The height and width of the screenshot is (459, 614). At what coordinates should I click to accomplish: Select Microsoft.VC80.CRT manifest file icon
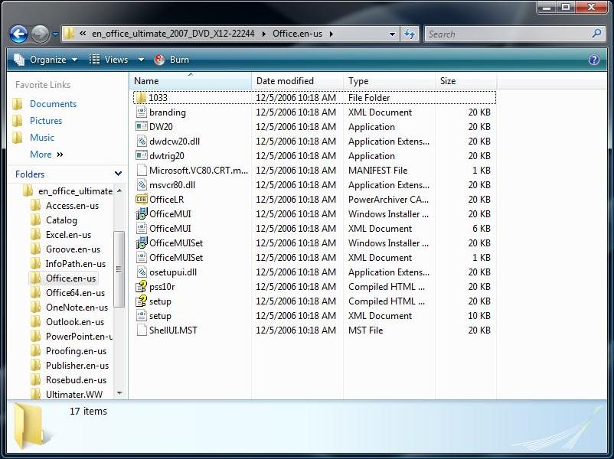(x=141, y=170)
